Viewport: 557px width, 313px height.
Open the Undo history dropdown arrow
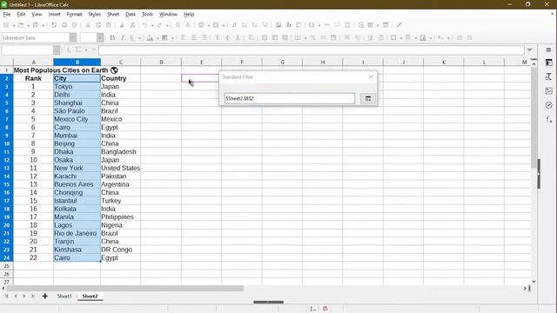152,25
